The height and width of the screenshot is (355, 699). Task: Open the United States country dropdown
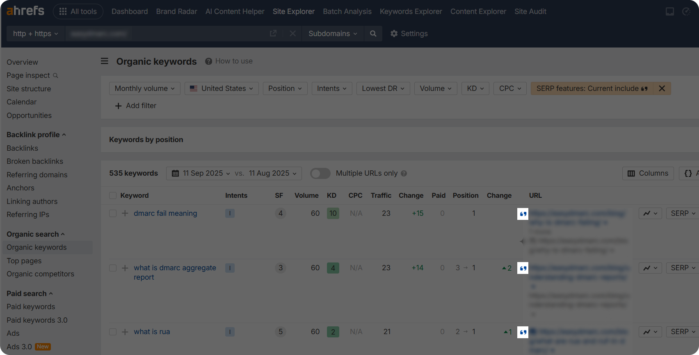[x=222, y=88]
